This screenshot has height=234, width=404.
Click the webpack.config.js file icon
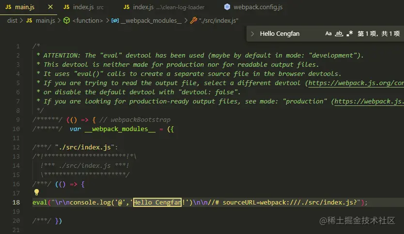pyautogui.click(x=227, y=7)
